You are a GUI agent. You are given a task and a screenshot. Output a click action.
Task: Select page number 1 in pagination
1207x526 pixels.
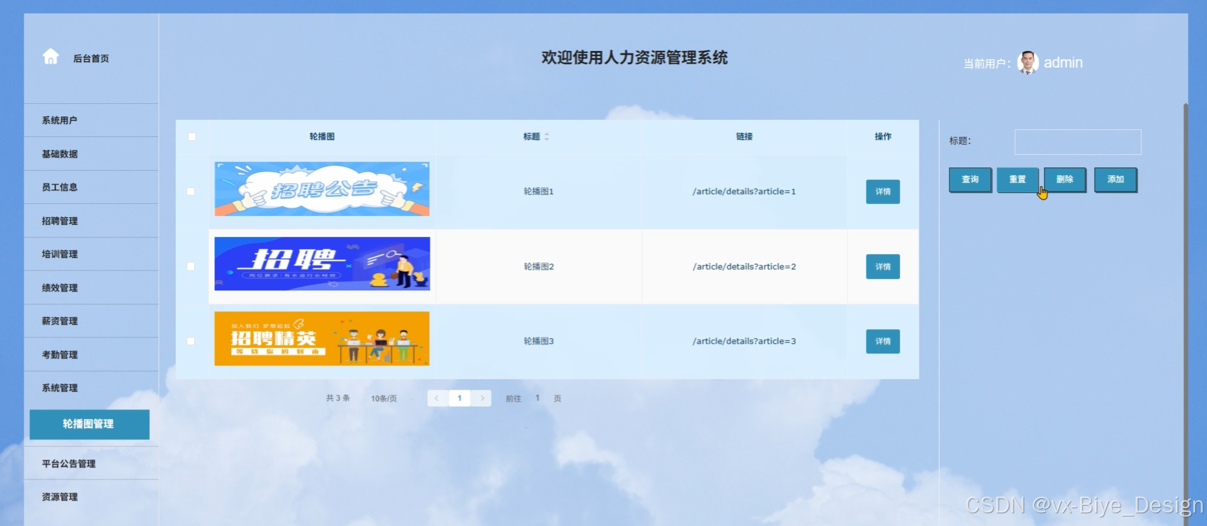click(460, 398)
